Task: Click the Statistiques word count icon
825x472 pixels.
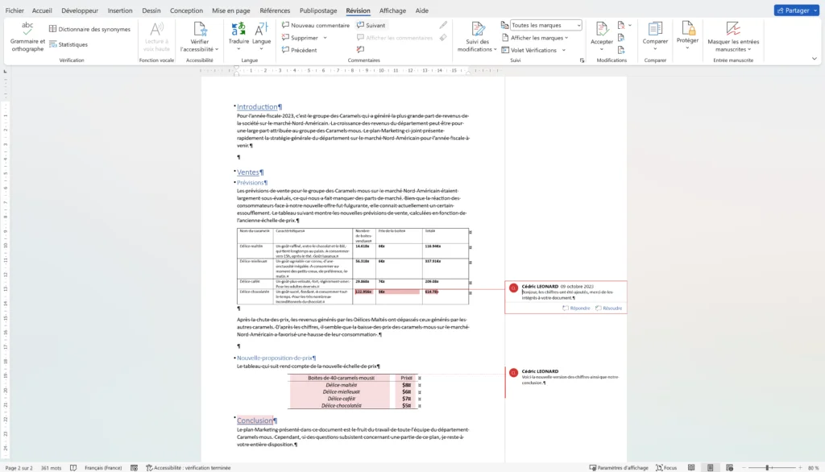Action: (68, 44)
